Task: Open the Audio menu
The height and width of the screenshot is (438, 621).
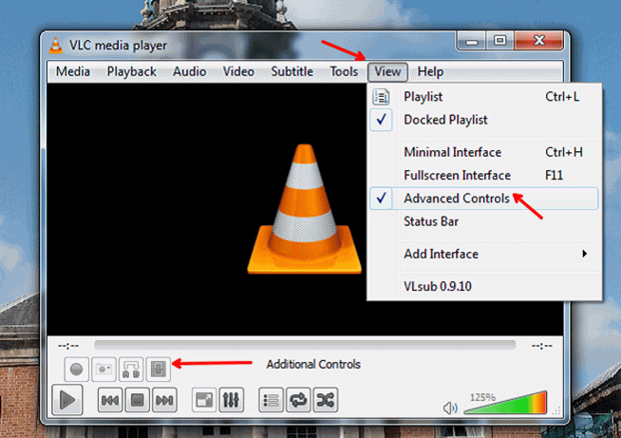Action: click(189, 72)
